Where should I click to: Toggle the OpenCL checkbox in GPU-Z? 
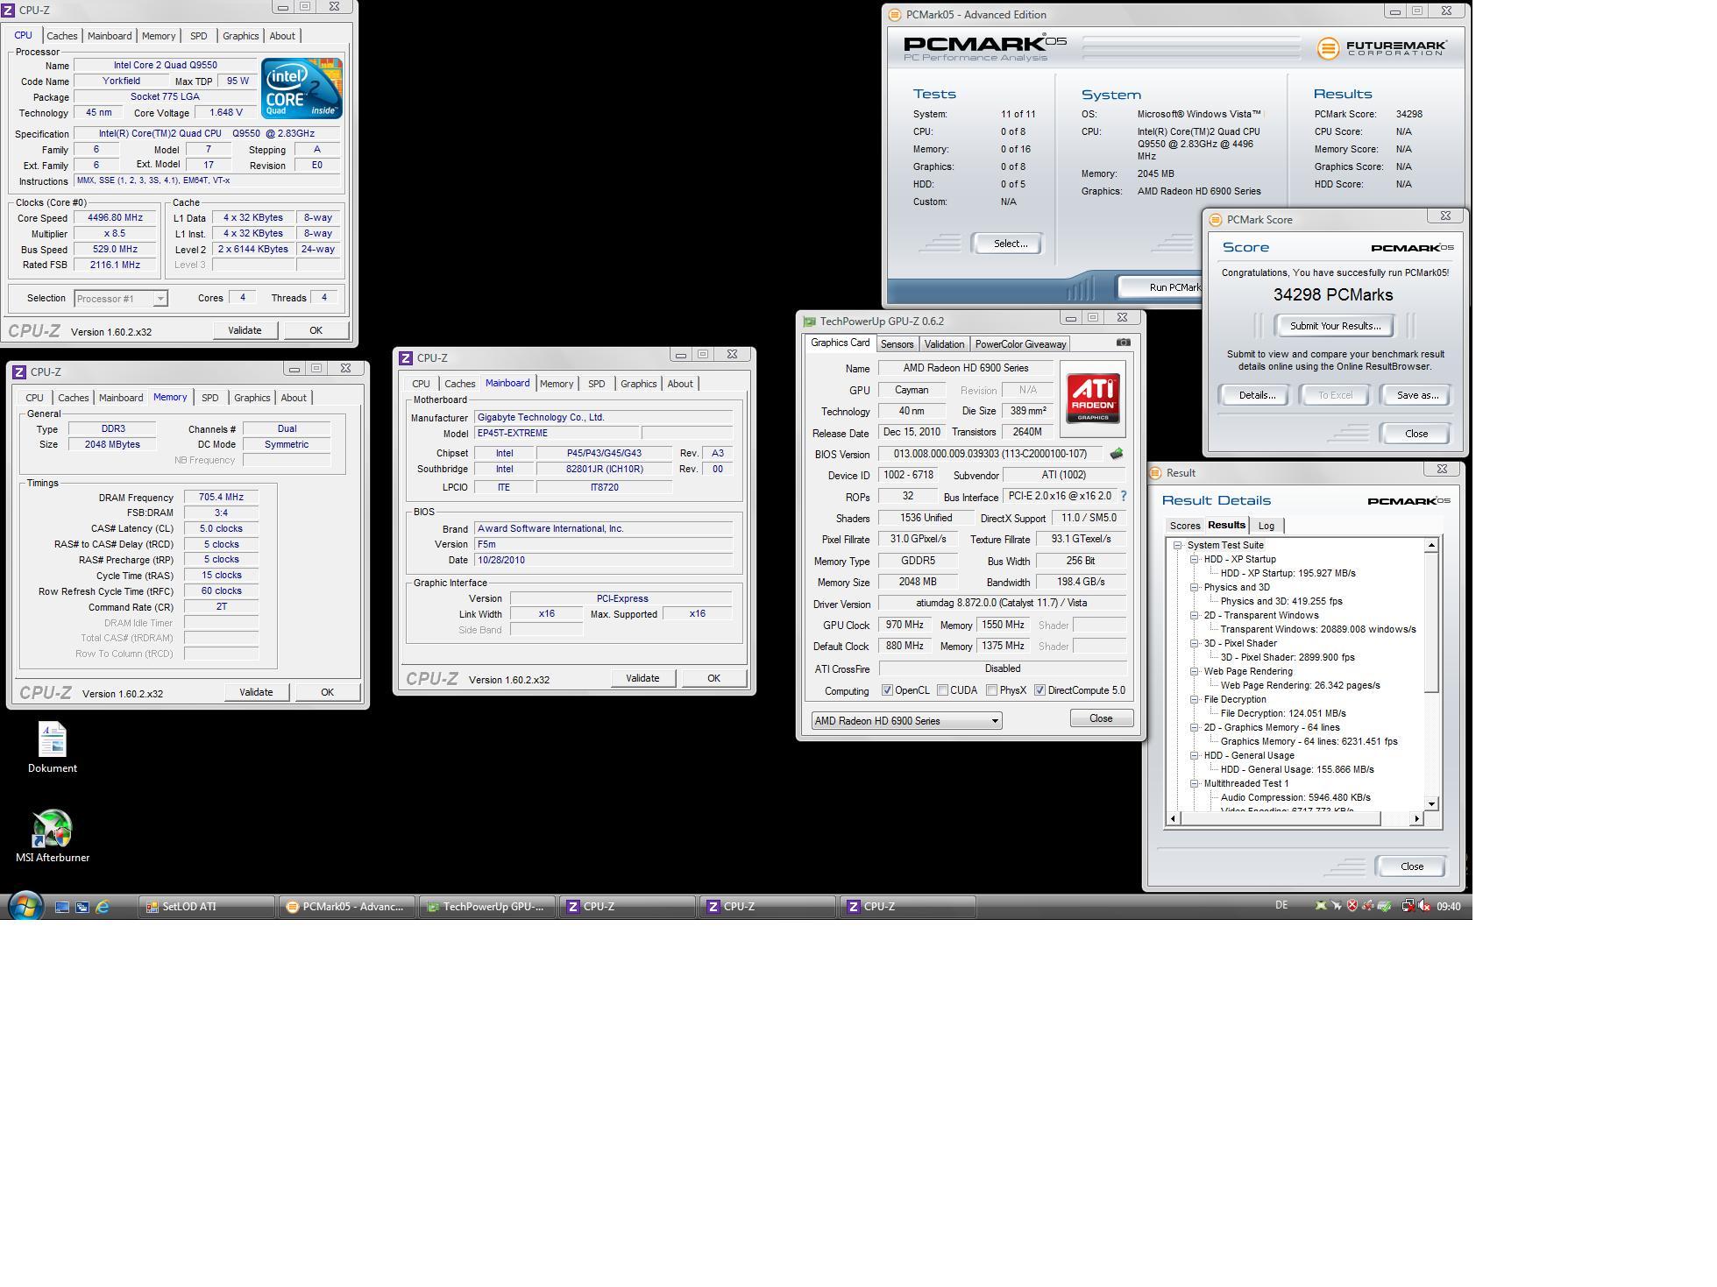tap(887, 690)
